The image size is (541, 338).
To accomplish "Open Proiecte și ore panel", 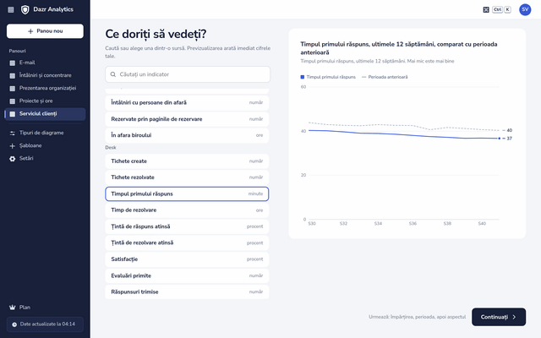I will coord(45,101).
